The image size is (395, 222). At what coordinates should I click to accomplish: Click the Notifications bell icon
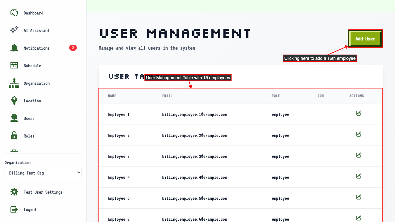(x=14, y=48)
